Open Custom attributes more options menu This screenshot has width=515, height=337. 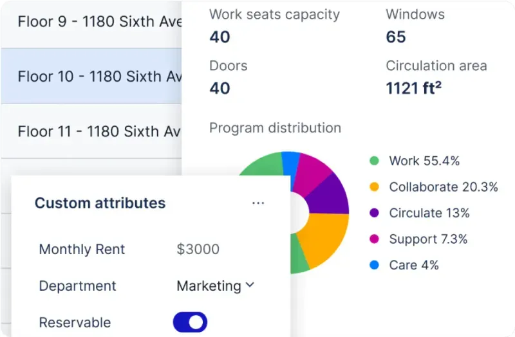(258, 203)
